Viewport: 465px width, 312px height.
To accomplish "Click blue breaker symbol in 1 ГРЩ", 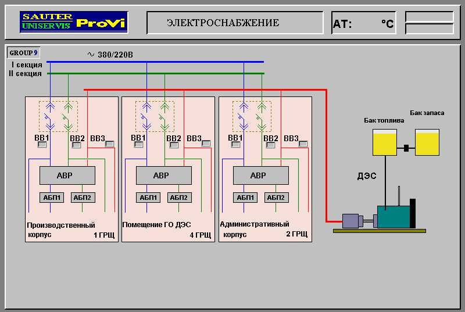I will pyautogui.click(x=50, y=116).
